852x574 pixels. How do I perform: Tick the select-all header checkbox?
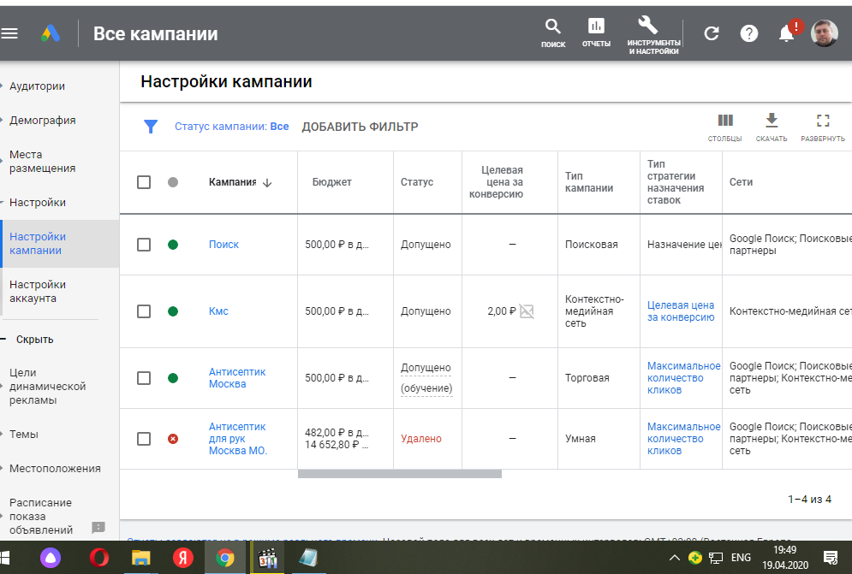click(144, 182)
